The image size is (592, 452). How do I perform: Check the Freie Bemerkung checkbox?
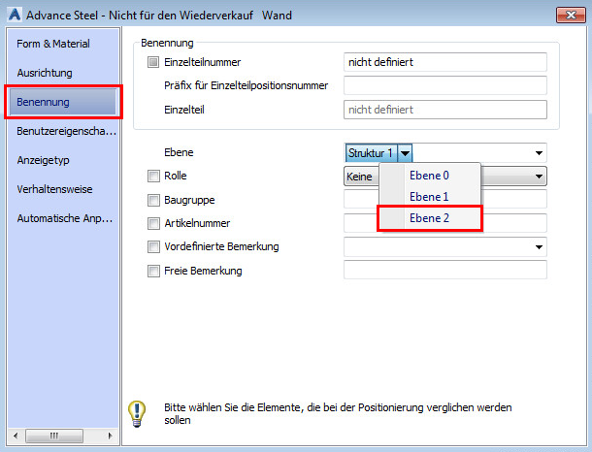153,271
